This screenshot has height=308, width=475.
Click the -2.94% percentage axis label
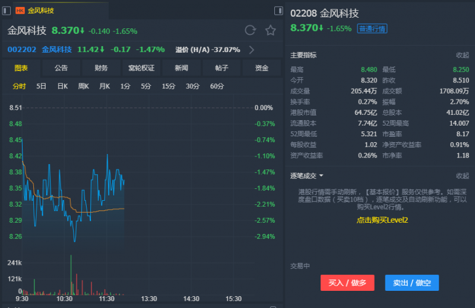(264, 236)
